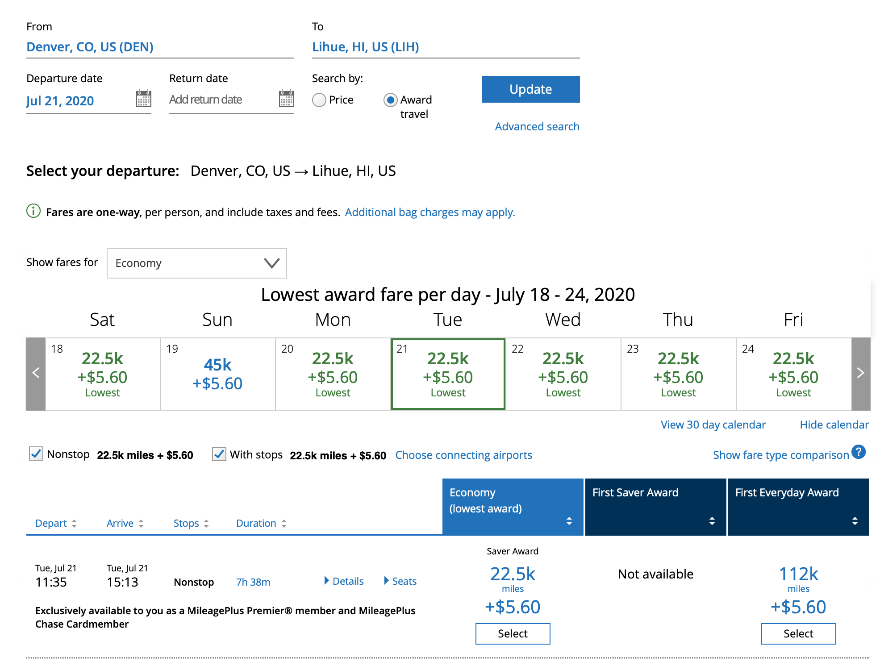Expand the Seats disclosure
The height and width of the screenshot is (666, 884).
400,581
